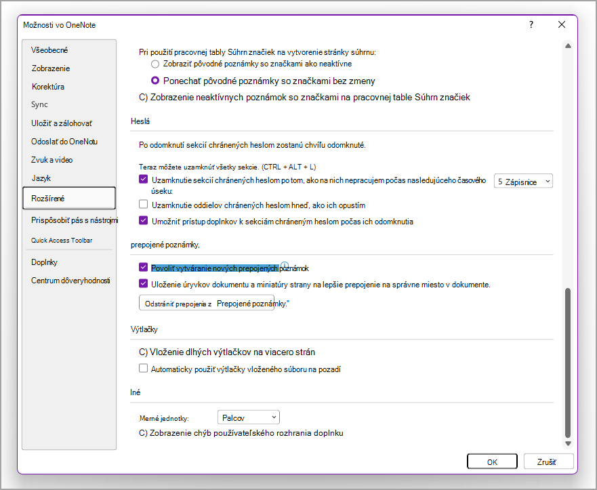
Task: Select Ponechať pôvodné poznámky bez zmeny radio
Action: 155,81
